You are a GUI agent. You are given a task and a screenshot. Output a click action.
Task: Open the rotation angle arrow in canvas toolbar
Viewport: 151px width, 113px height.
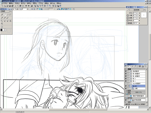tap(28, 9)
